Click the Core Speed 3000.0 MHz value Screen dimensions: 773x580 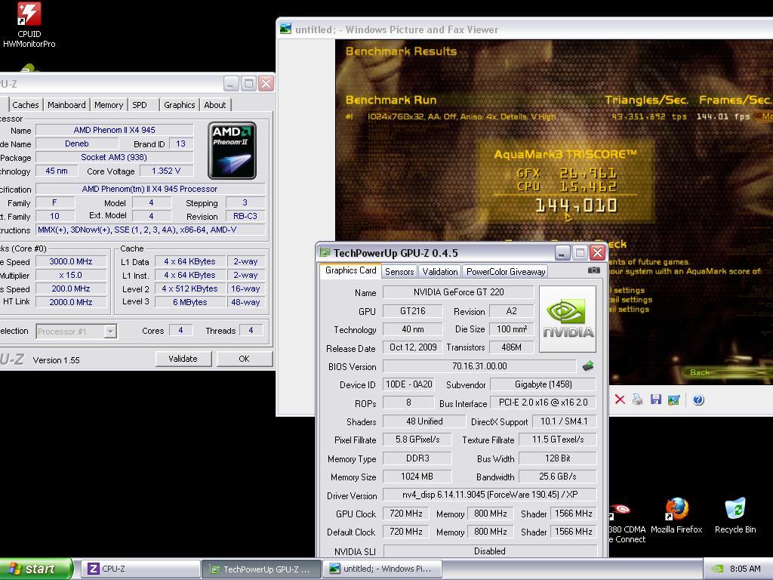tap(71, 261)
